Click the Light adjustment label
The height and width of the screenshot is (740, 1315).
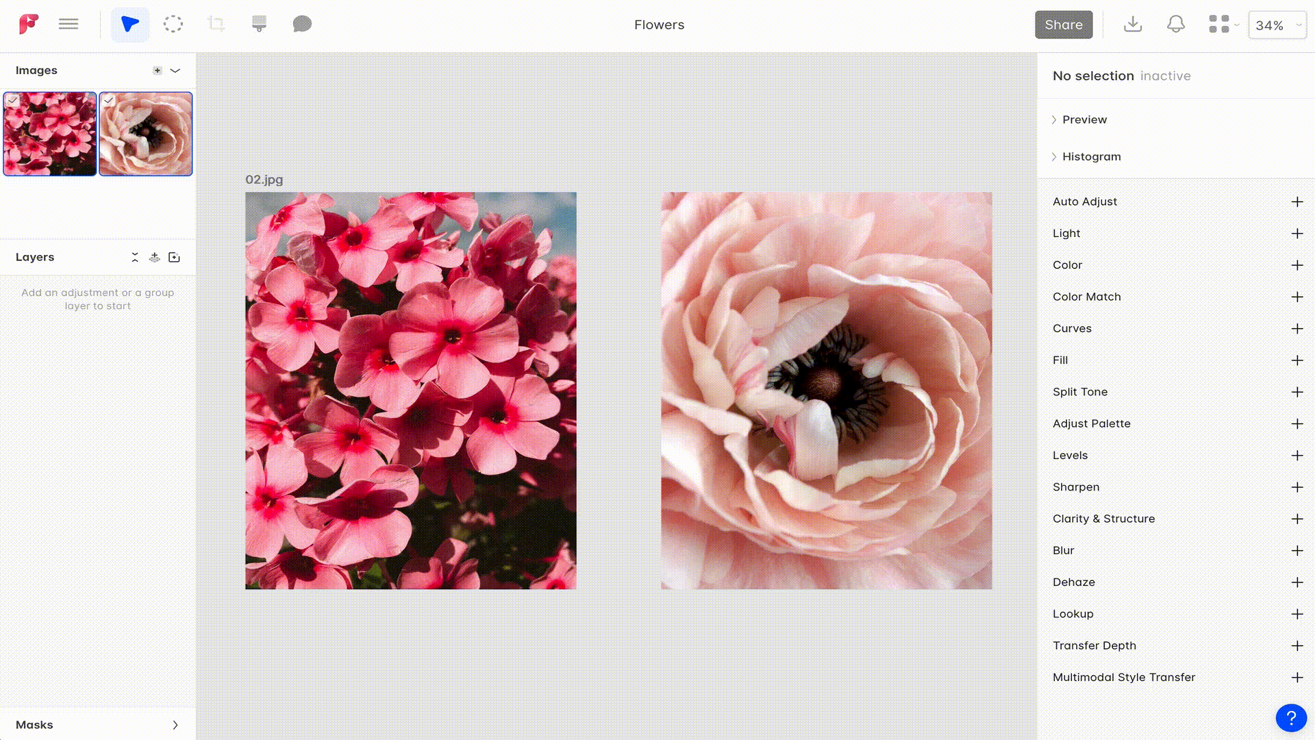click(1066, 234)
